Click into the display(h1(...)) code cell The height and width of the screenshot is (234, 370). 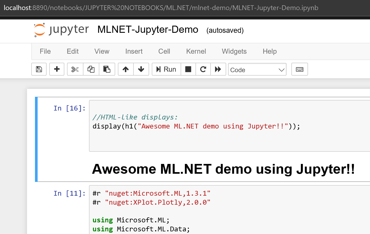click(x=229, y=126)
